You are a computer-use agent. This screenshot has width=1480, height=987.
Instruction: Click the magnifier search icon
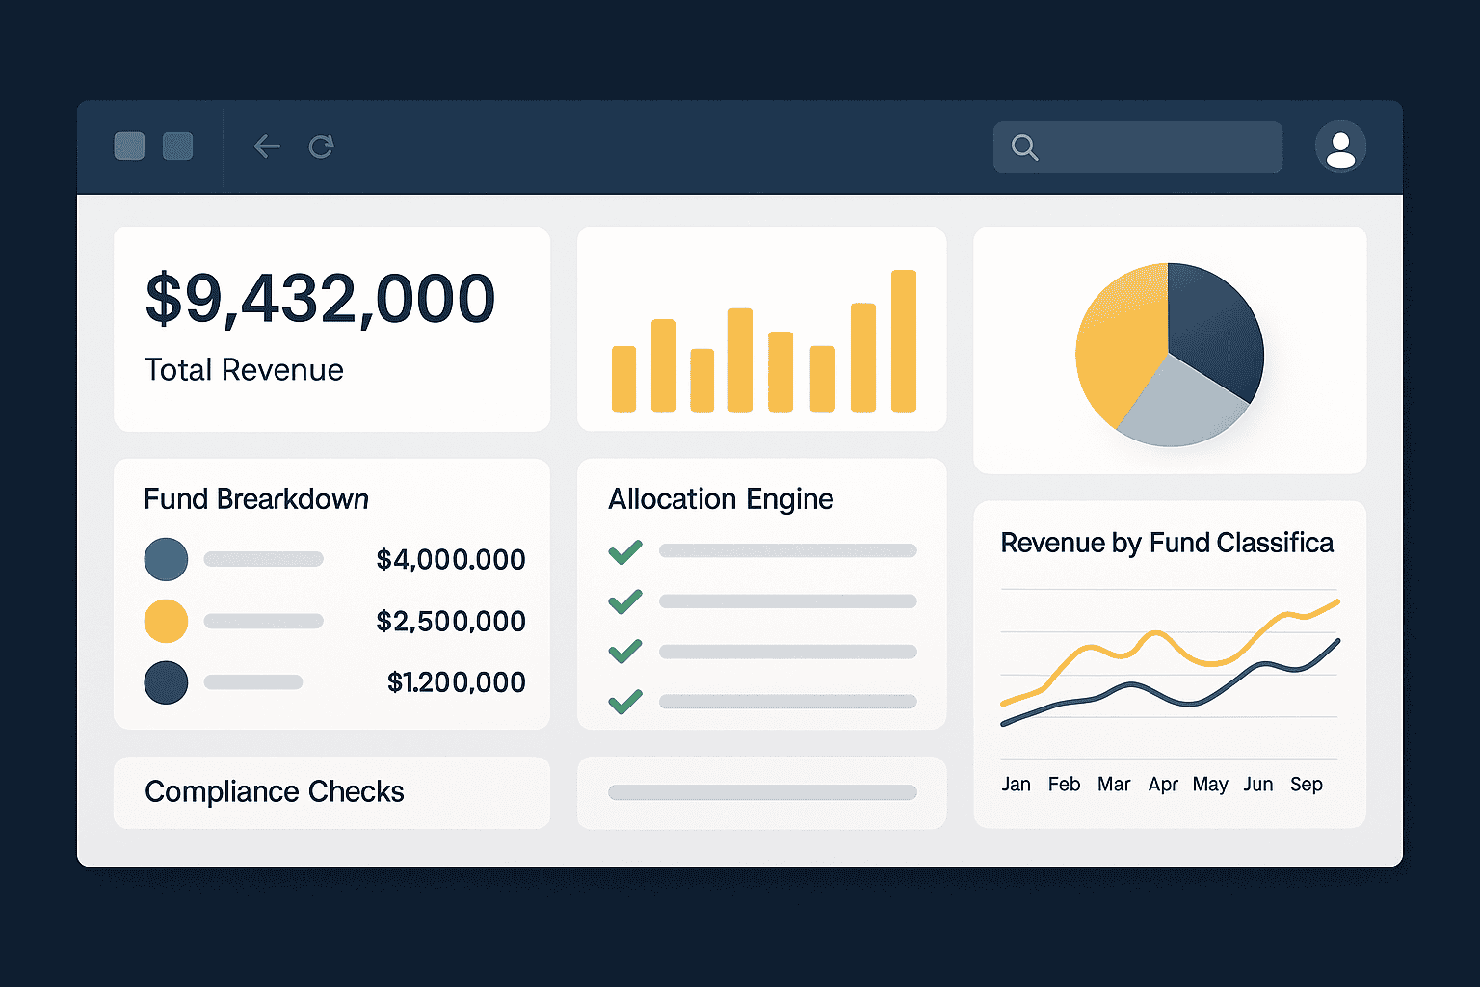pyautogui.click(x=1024, y=147)
